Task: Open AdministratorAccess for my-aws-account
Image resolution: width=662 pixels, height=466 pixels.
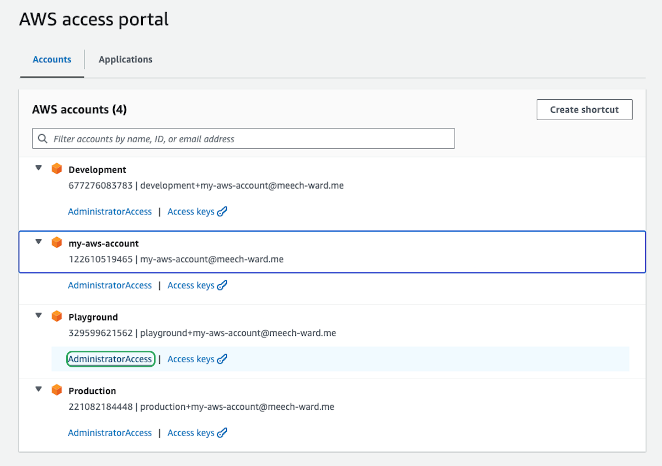Action: click(x=110, y=286)
